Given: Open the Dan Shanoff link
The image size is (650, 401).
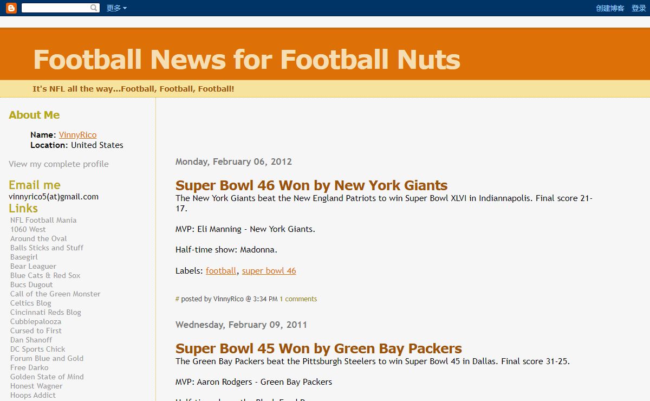Looking at the screenshot, I should (31, 340).
